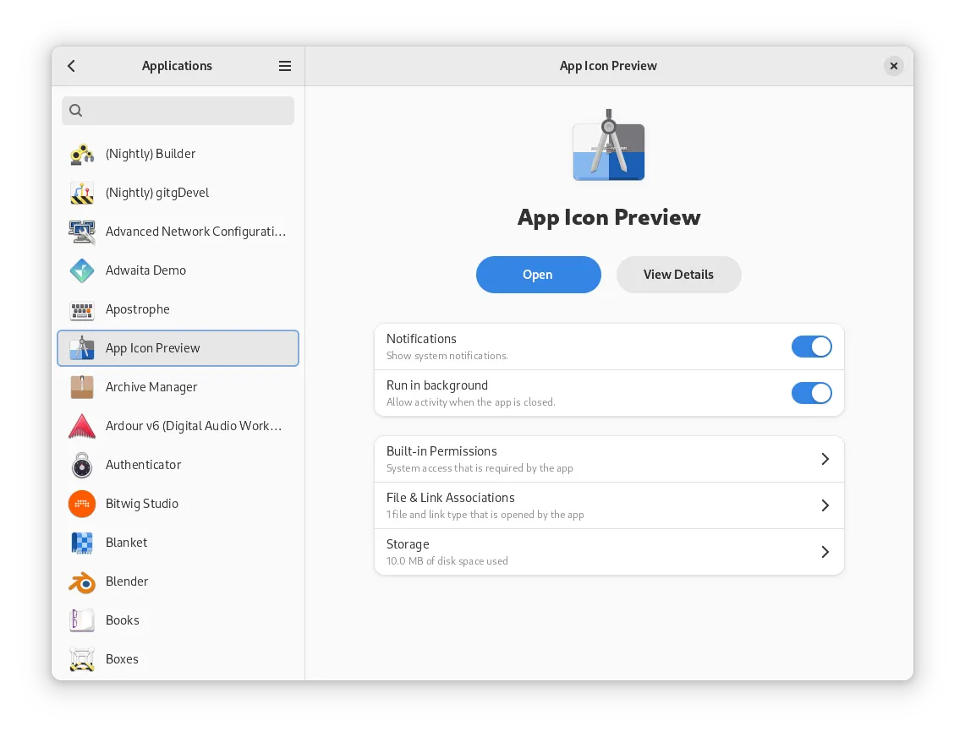Go back using the header back arrow
Image resolution: width=965 pixels, height=737 pixels.
tap(72, 66)
